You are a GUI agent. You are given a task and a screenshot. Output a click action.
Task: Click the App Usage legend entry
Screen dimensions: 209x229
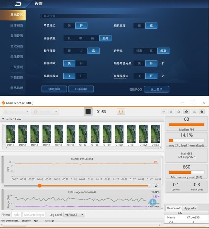(154, 206)
